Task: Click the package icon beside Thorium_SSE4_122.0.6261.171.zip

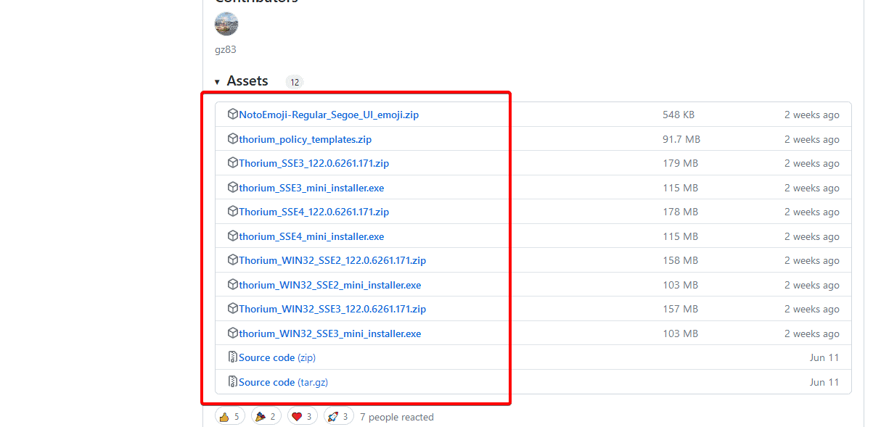Action: coord(233,211)
